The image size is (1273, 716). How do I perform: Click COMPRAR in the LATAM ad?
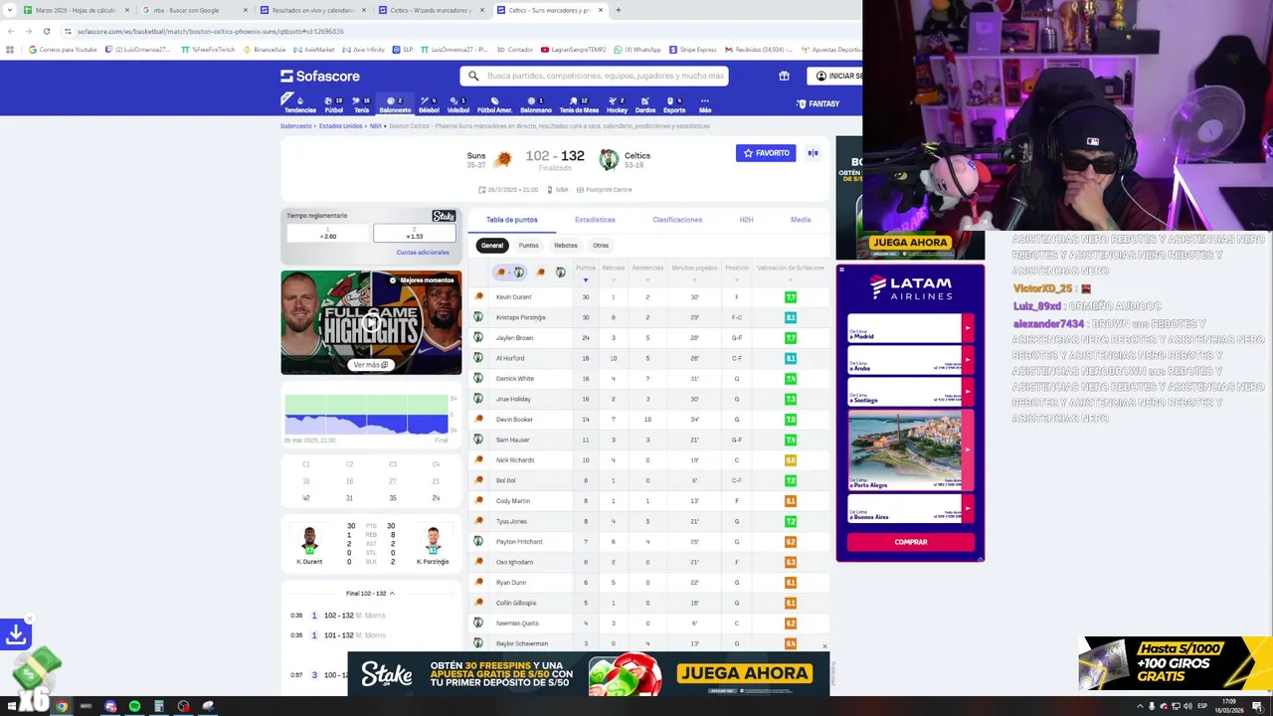[910, 542]
